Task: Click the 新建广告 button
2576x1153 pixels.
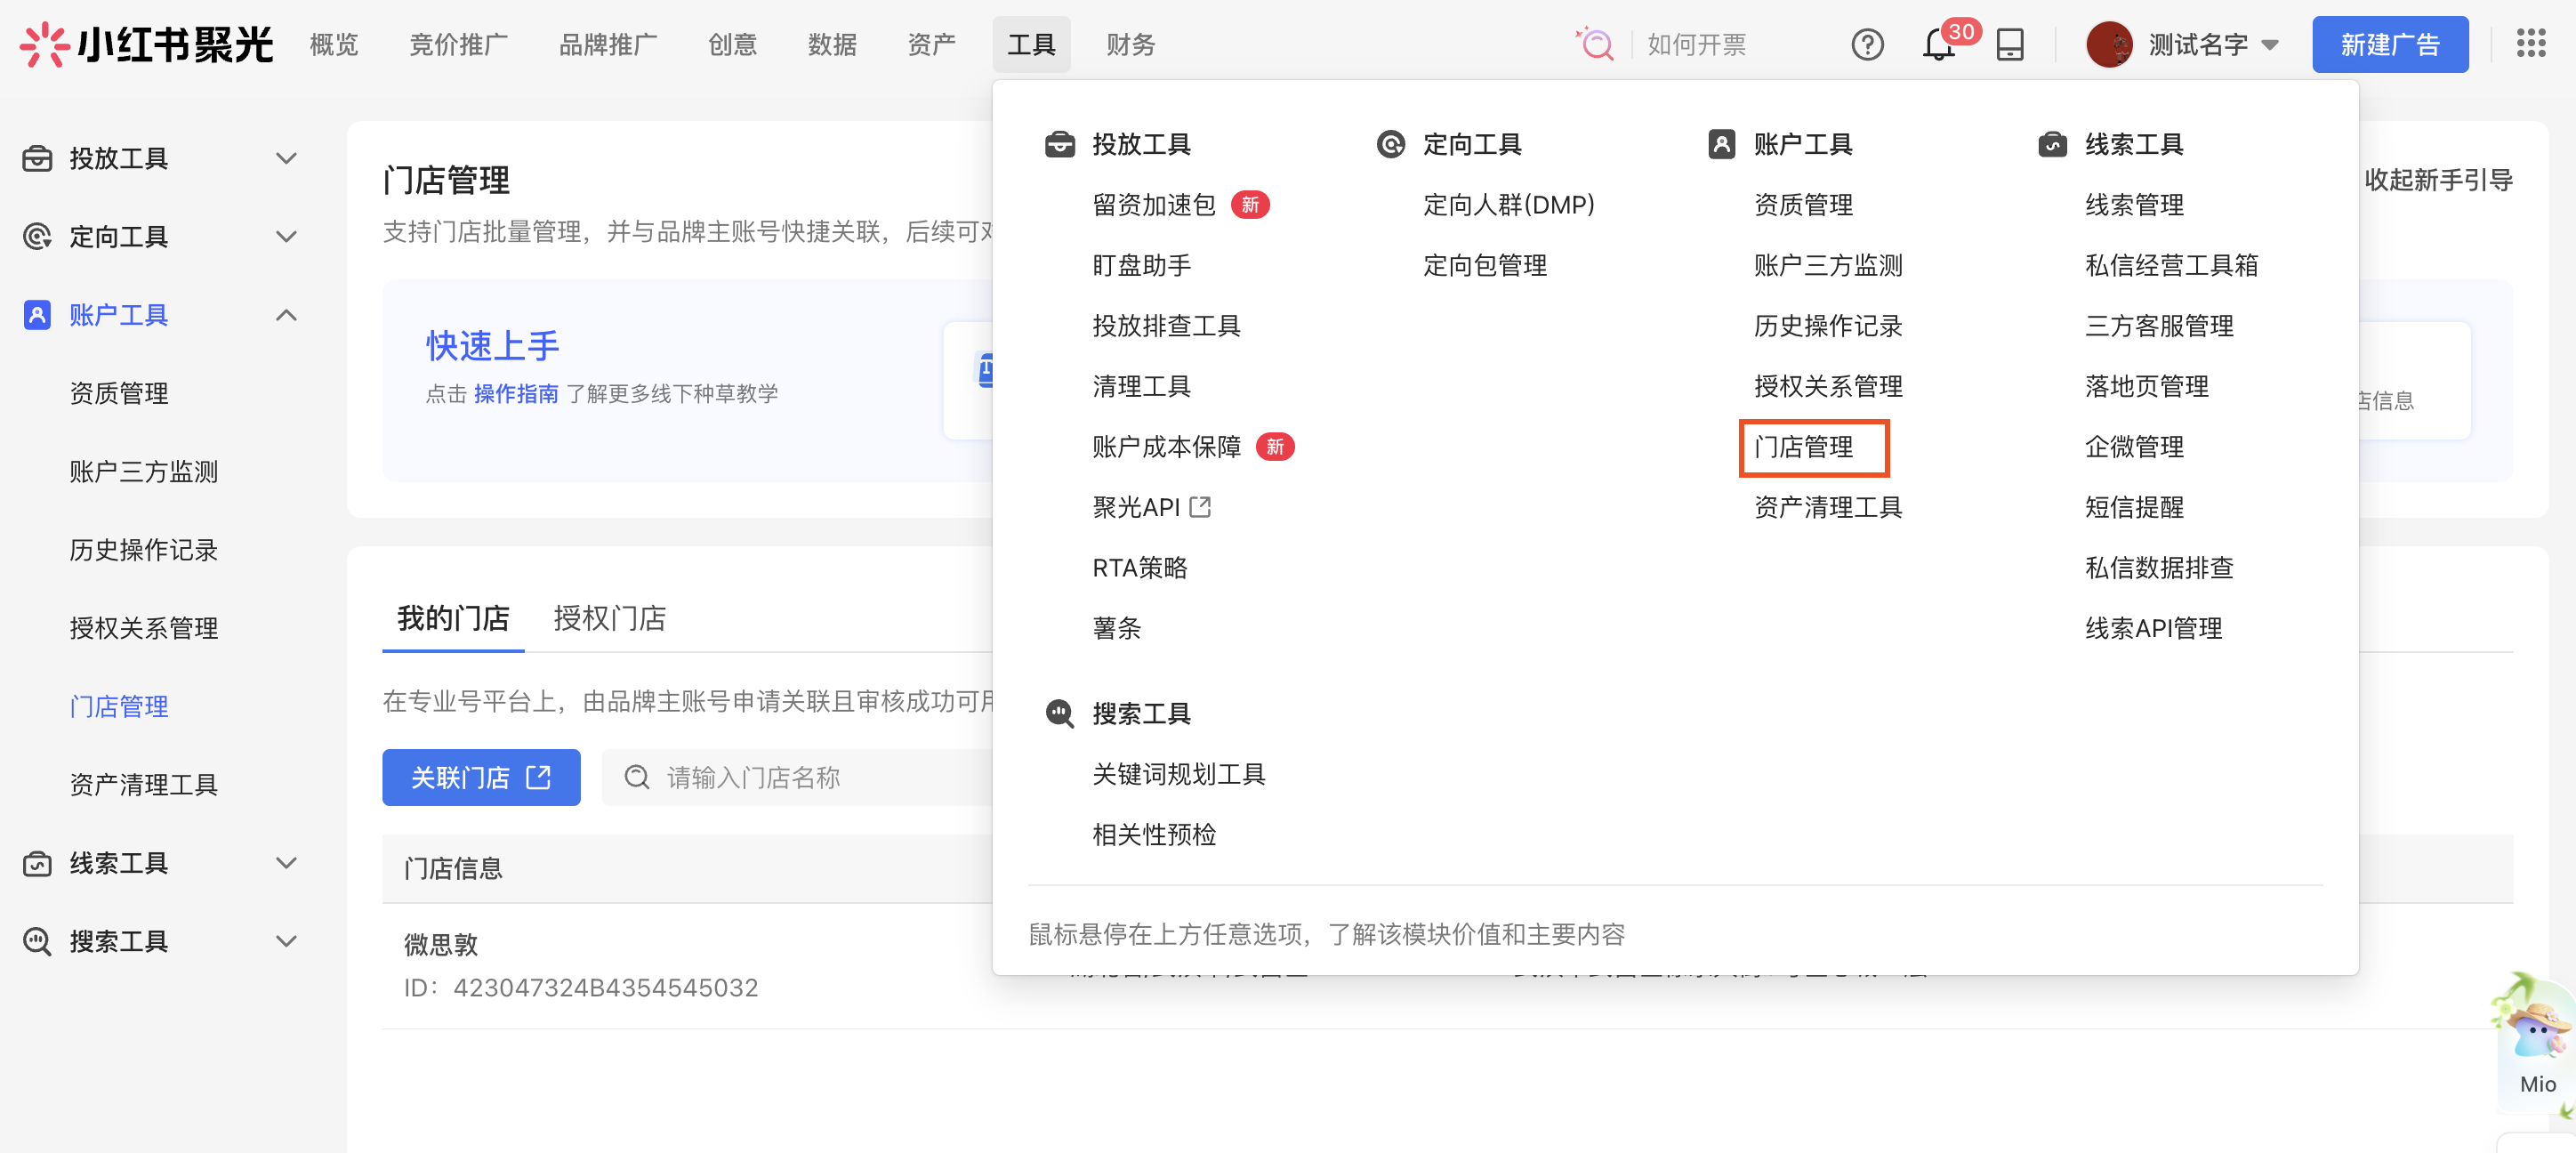Action: 2389,45
